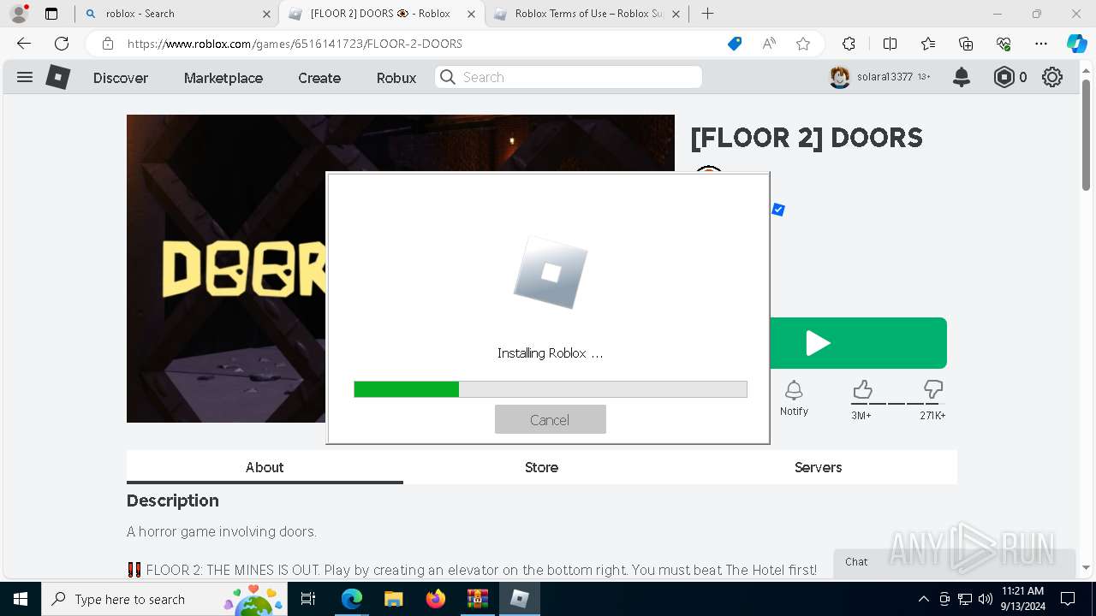Go to Robux page
This screenshot has height=616, width=1096.
click(396, 77)
